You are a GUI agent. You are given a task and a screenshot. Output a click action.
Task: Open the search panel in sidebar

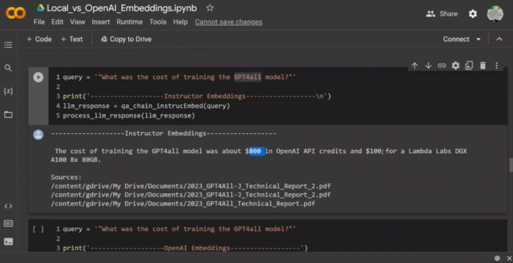click(x=8, y=68)
